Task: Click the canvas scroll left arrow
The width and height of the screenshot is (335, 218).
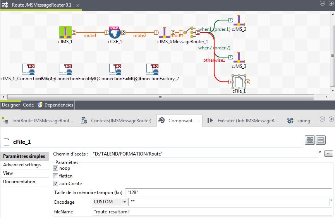Action: (3, 97)
